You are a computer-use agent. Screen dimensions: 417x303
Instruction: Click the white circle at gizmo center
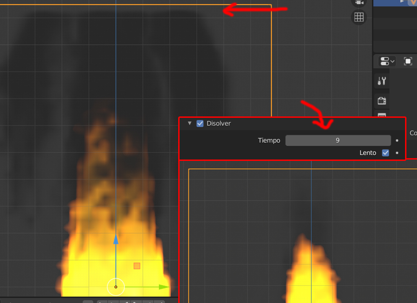[x=116, y=287]
